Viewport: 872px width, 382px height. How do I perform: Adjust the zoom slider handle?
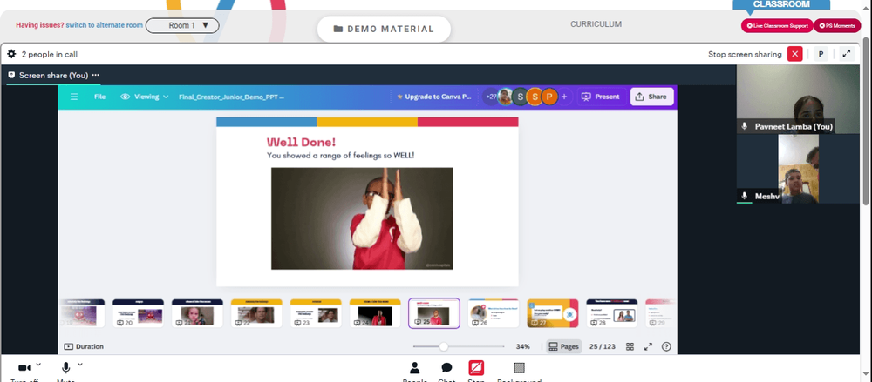click(x=443, y=346)
